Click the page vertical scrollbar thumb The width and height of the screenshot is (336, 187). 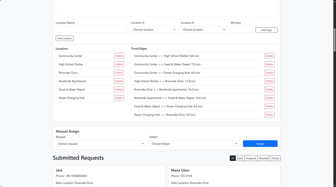[x=334, y=40]
